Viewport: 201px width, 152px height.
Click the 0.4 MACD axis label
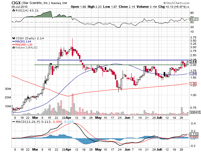coord(193,123)
